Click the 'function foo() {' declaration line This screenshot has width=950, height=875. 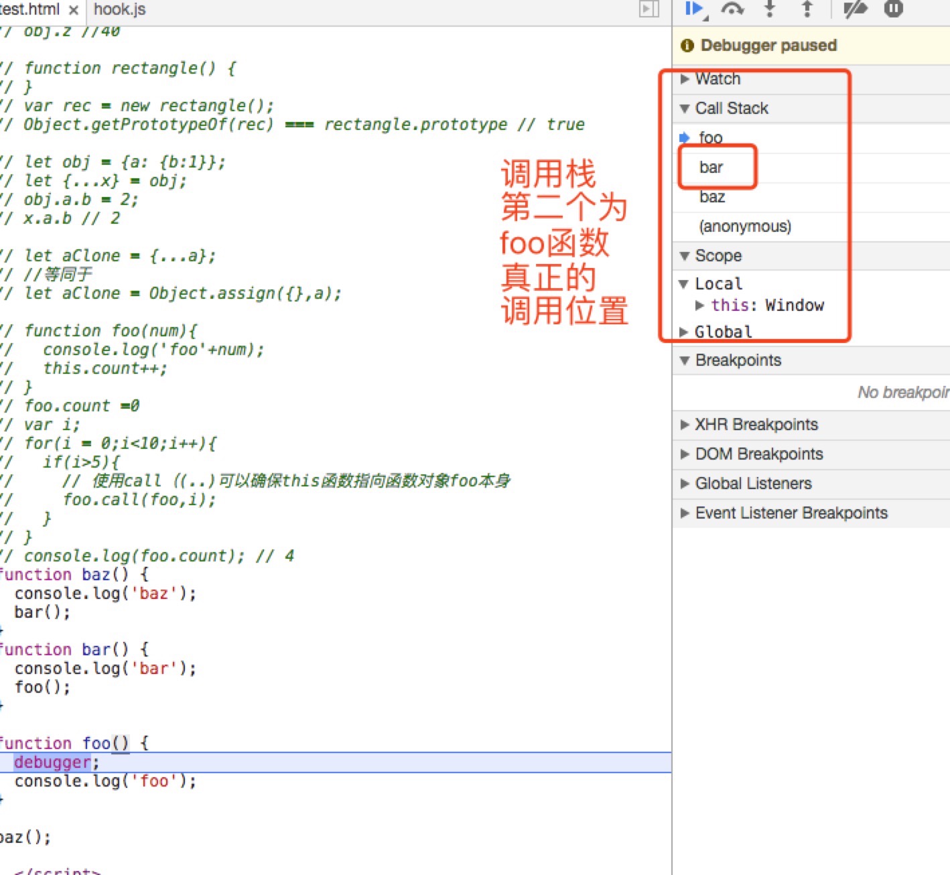[x=74, y=744]
